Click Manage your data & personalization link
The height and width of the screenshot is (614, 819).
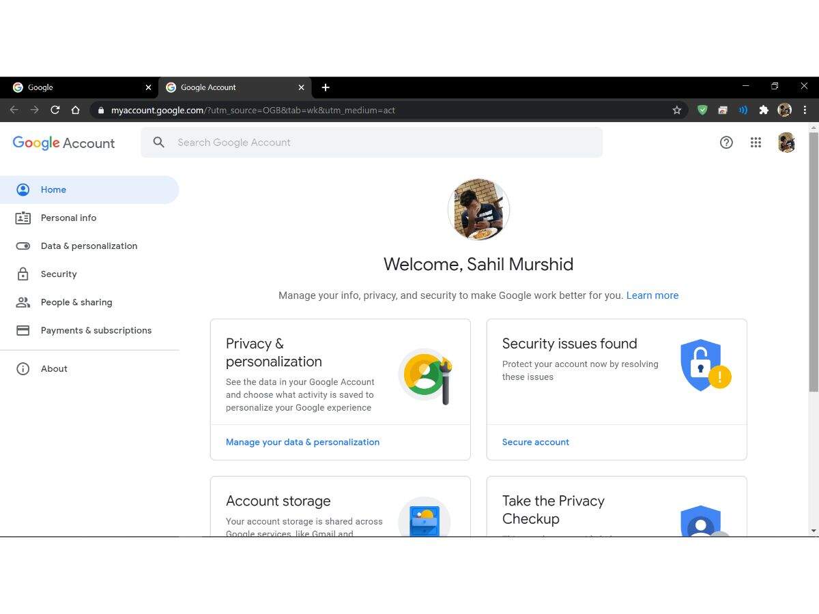click(302, 442)
